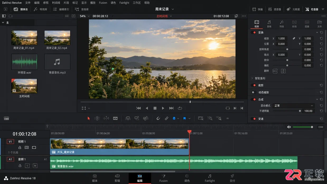This screenshot has width=327, height=184.
Task: Go to the 调色 (Color) page
Action: [x=187, y=178]
